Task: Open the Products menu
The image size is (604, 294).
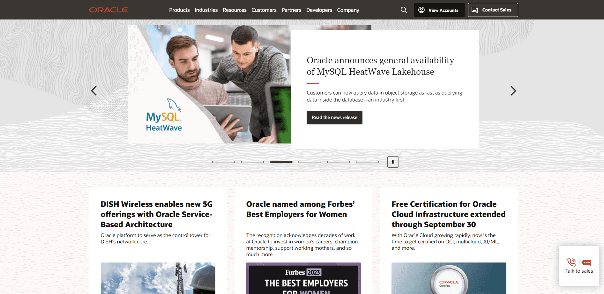Action: coord(179,10)
